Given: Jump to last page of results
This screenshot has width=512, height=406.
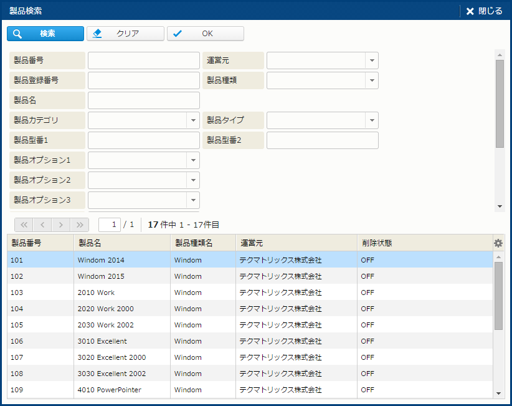Looking at the screenshot, I should [80, 225].
